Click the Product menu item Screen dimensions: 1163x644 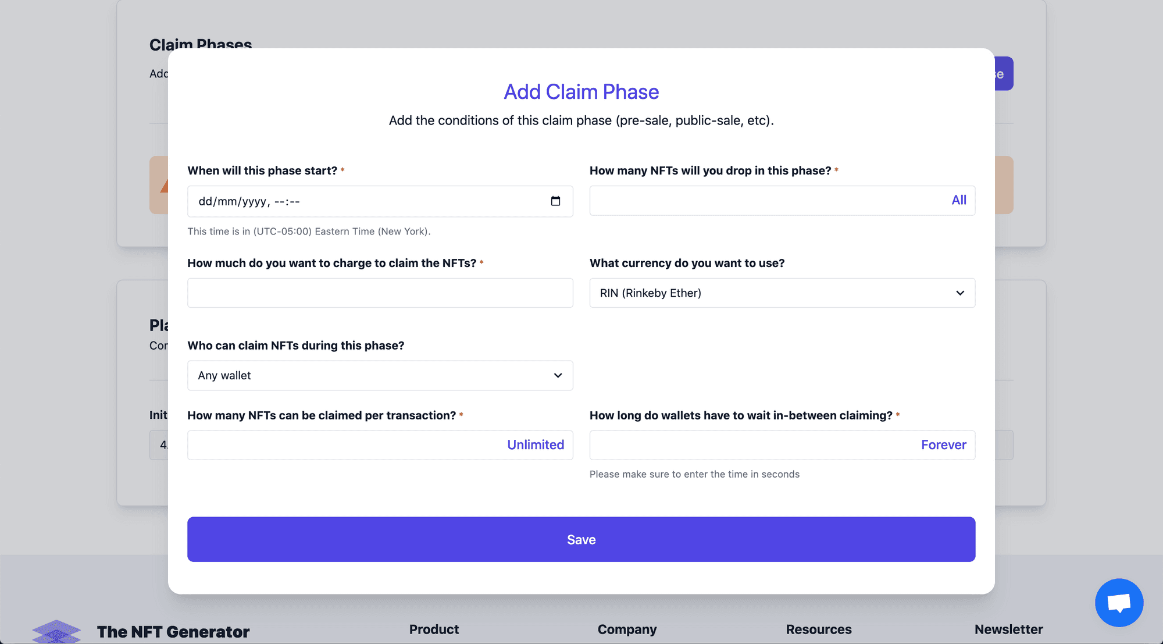(434, 627)
